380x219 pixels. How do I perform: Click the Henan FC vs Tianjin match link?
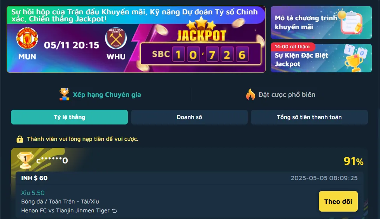pos(65,210)
